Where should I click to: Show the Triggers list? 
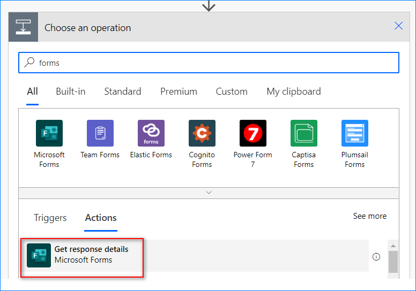[x=50, y=218]
